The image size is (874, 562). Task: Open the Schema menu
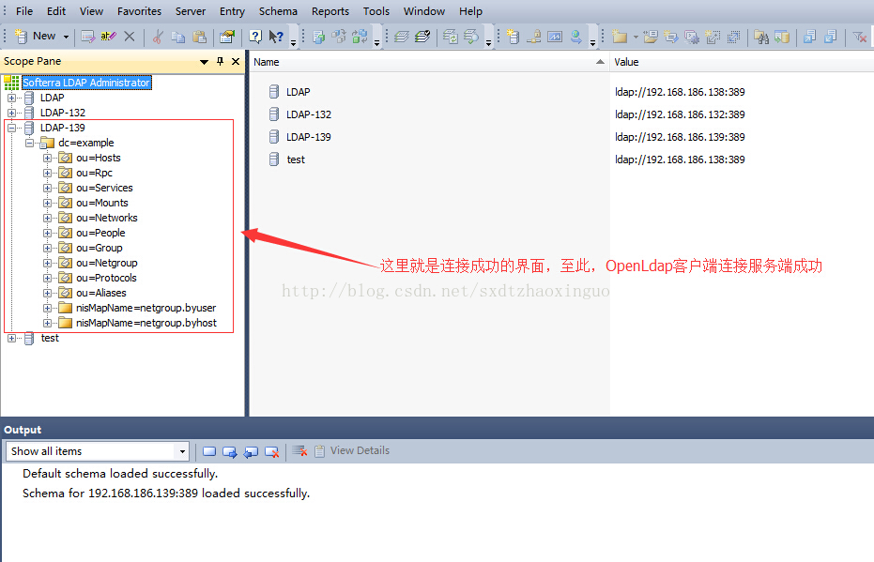pos(278,11)
